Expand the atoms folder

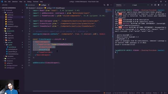click(4, 33)
